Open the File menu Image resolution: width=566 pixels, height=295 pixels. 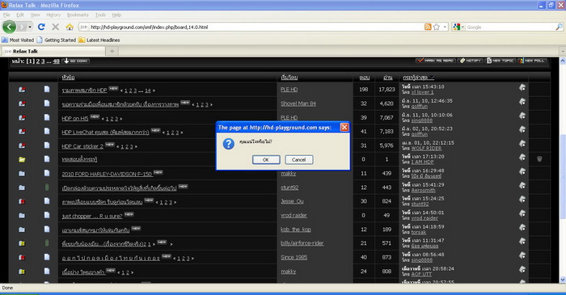pyautogui.click(x=6, y=15)
